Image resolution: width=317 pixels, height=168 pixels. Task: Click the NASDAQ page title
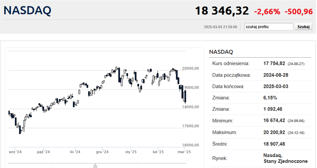27,11
